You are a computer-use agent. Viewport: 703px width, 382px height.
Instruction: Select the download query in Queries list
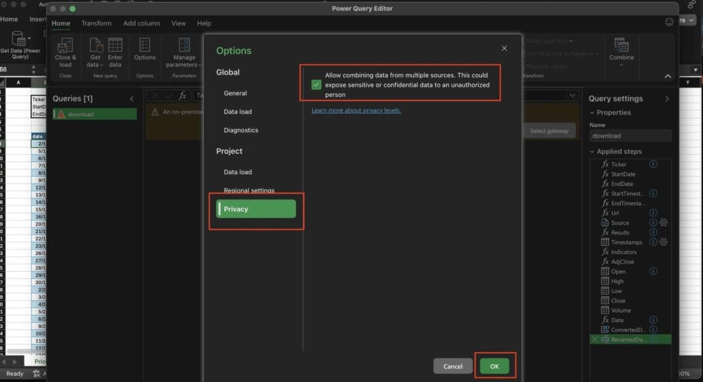95,114
